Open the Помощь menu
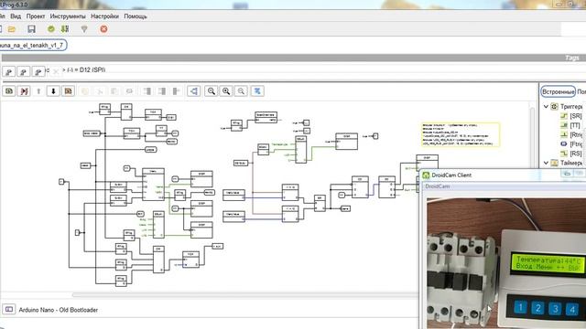The width and height of the screenshot is (586, 329). click(136, 16)
